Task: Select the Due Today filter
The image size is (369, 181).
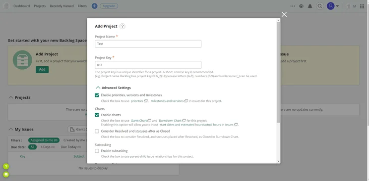Action: point(70,147)
